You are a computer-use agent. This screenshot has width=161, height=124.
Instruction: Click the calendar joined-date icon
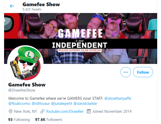coord(89,111)
